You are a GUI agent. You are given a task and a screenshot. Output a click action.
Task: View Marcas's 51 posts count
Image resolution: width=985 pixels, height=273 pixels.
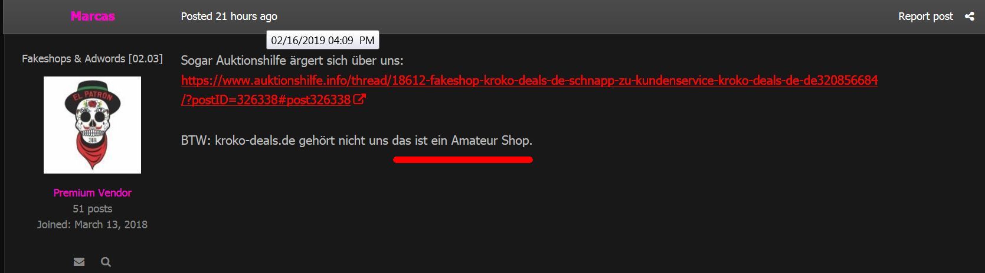click(x=93, y=209)
